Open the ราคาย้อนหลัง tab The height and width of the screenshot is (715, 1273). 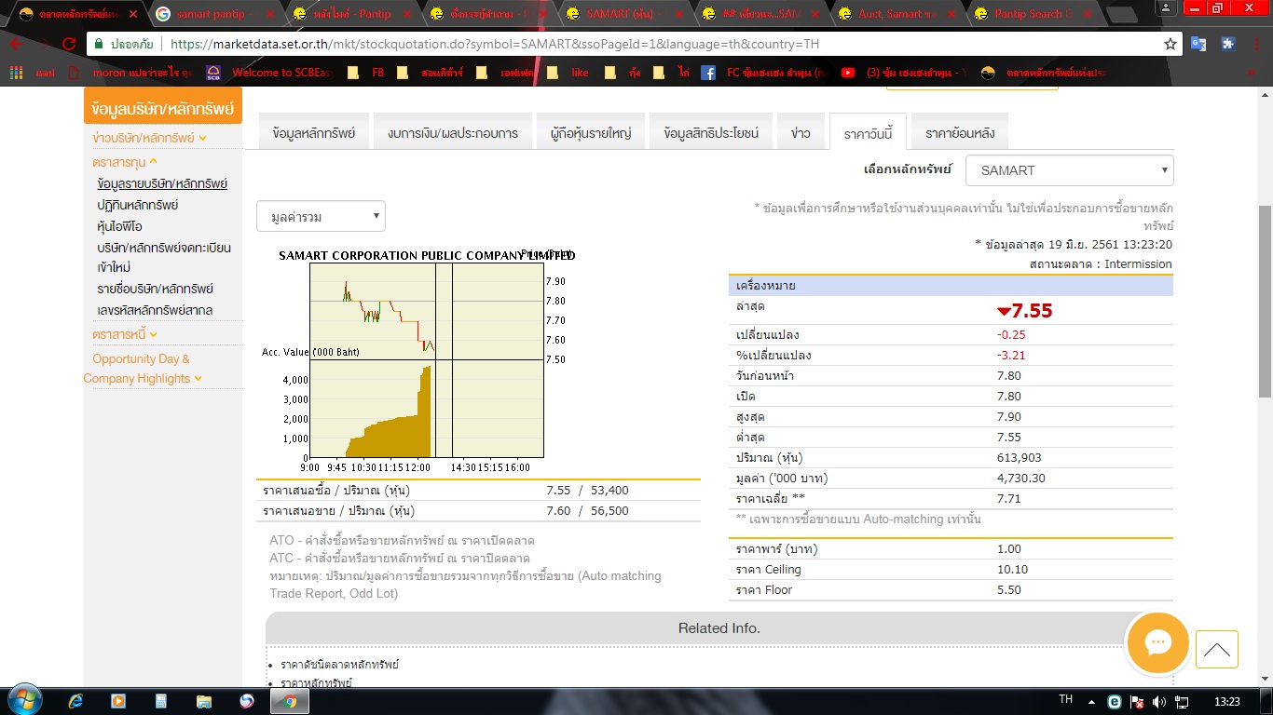pyautogui.click(x=960, y=133)
